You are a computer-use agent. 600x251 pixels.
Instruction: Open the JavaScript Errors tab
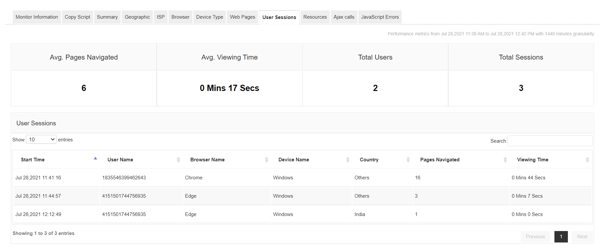(380, 17)
